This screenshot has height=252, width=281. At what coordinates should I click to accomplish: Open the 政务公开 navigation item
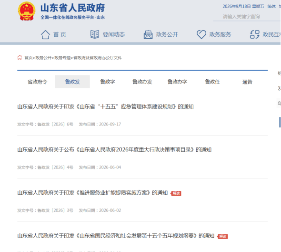(167, 34)
